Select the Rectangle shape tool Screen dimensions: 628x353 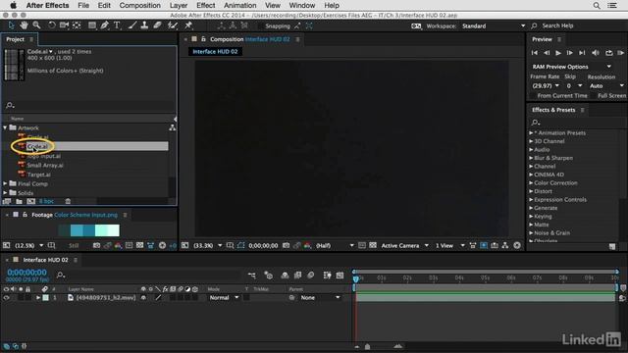(x=92, y=25)
